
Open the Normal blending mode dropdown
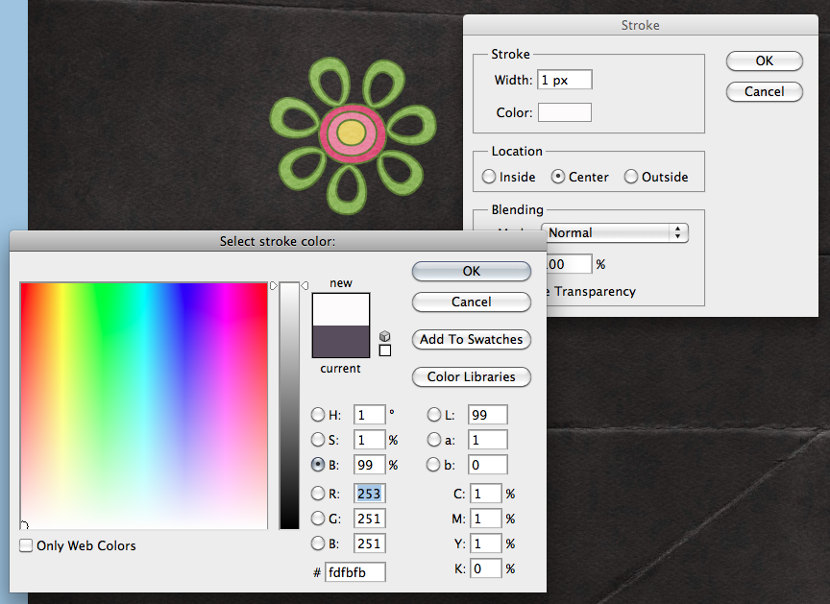(615, 232)
